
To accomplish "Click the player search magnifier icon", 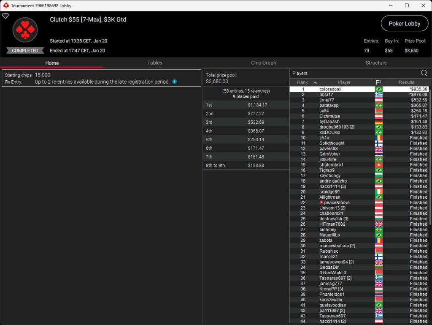I will [x=424, y=73].
